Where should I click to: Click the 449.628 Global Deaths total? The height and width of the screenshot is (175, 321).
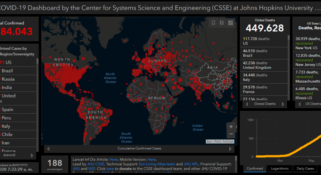click(x=265, y=28)
